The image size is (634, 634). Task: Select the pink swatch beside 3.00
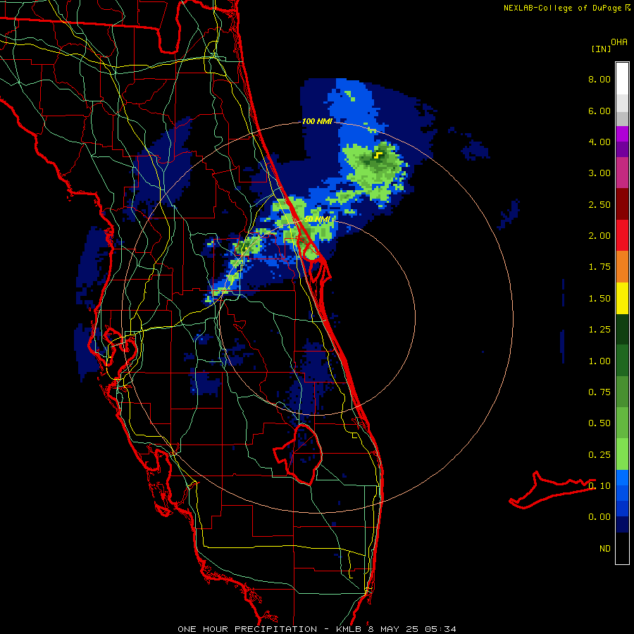pyautogui.click(x=622, y=173)
